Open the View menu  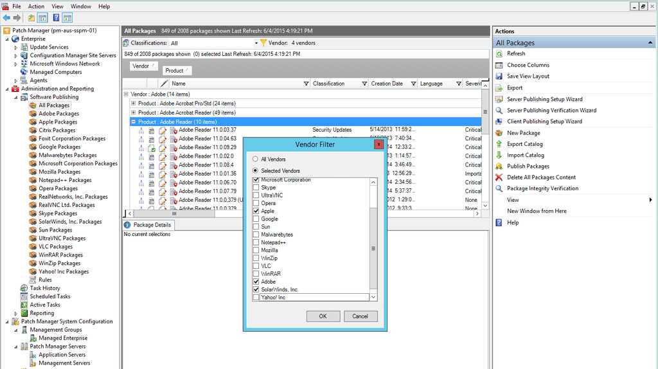coord(57,6)
